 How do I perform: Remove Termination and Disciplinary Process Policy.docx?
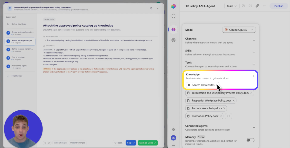pyautogui.click(x=251, y=93)
